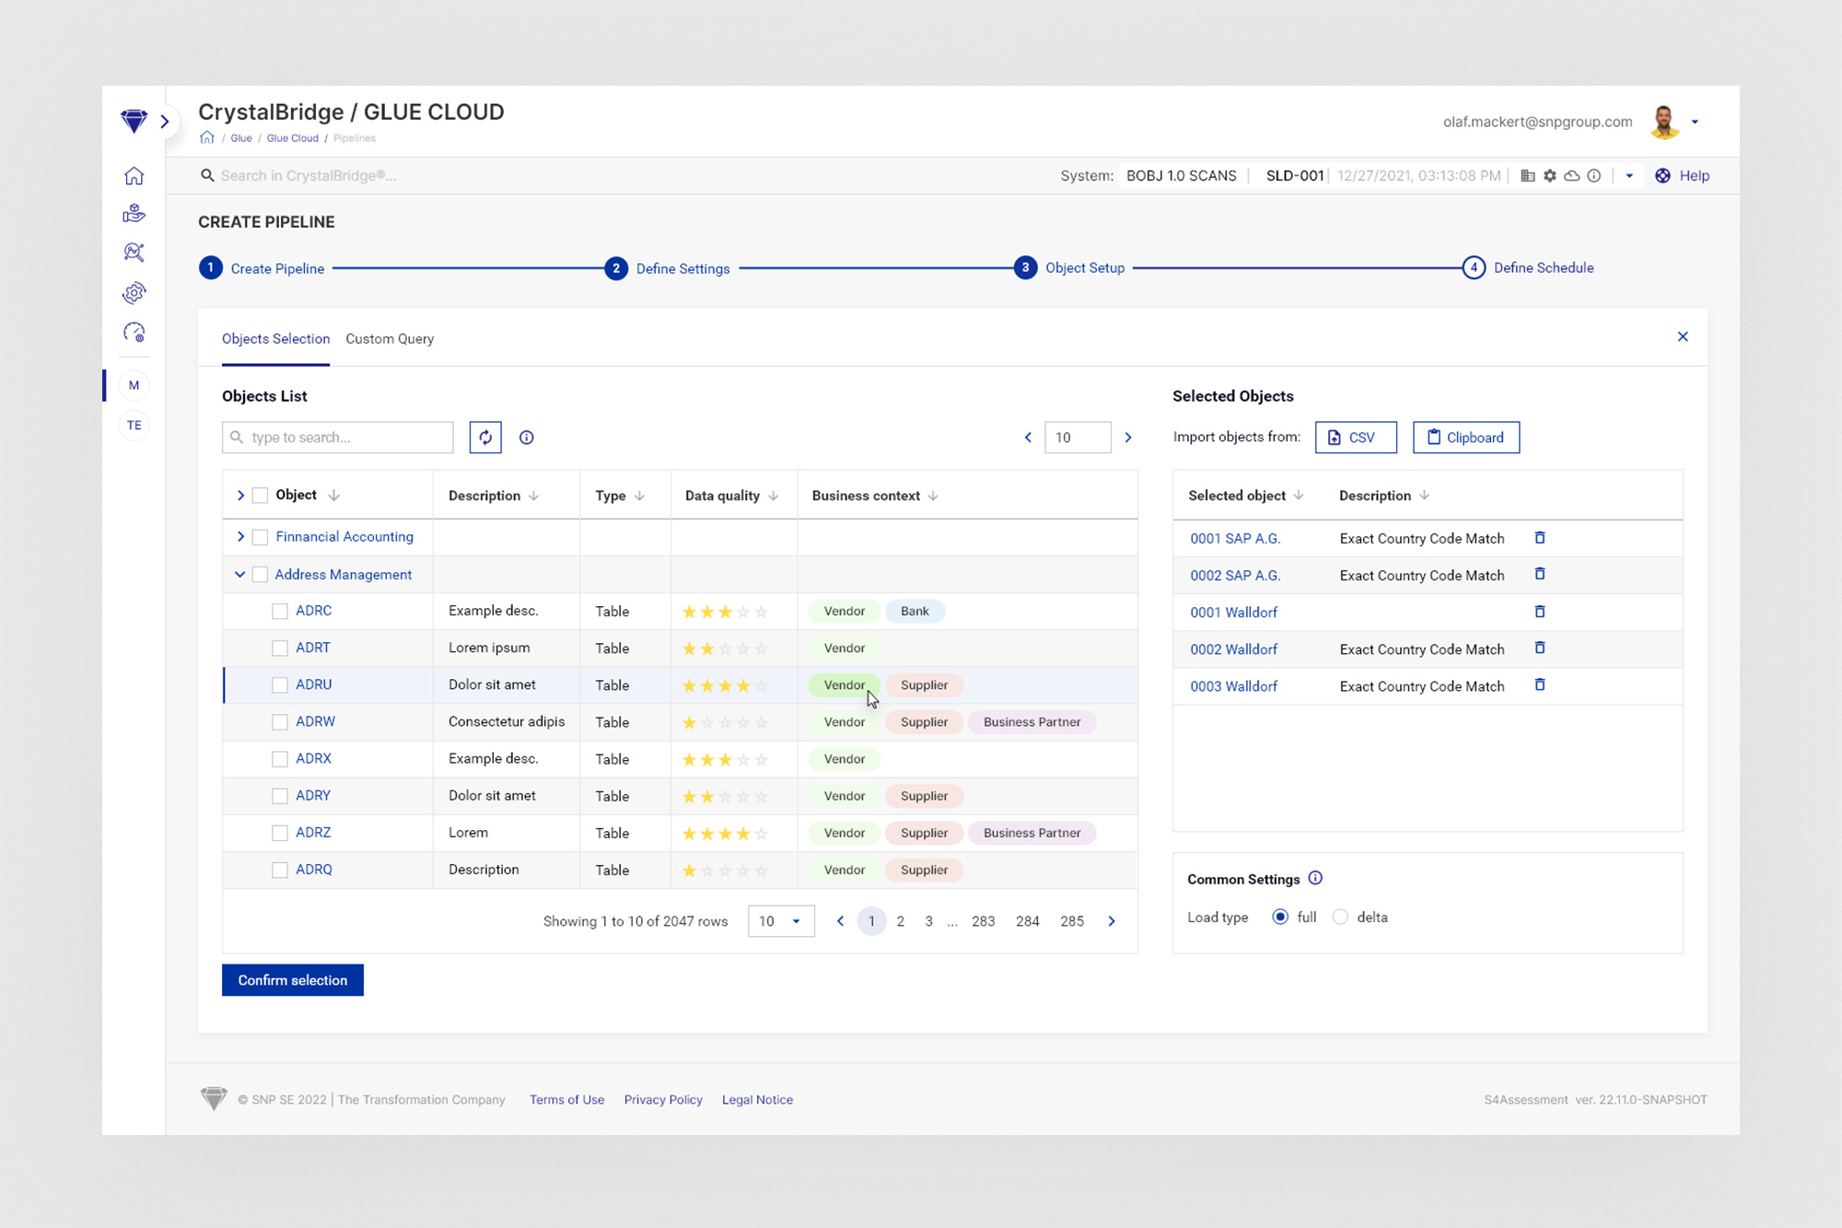The image size is (1842, 1228).
Task: Select delta load type radio button
Action: pos(1341,917)
